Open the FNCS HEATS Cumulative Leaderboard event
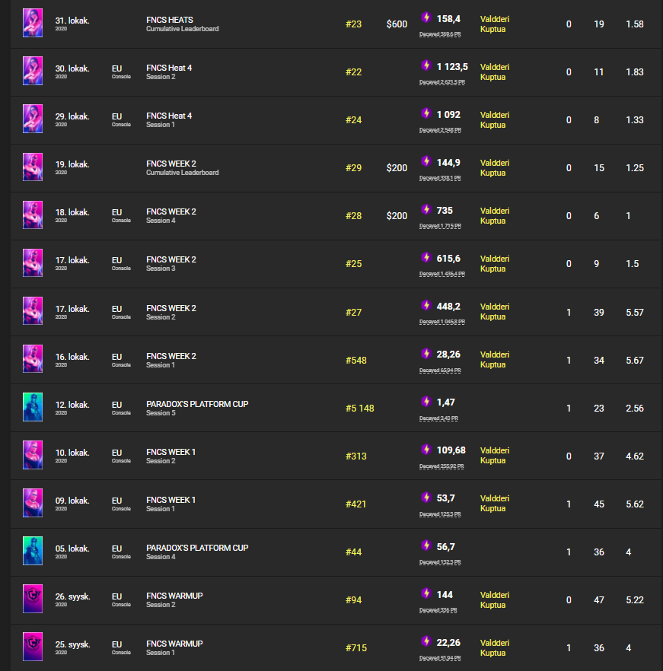Image resolution: width=663 pixels, height=671 pixels. click(x=183, y=24)
